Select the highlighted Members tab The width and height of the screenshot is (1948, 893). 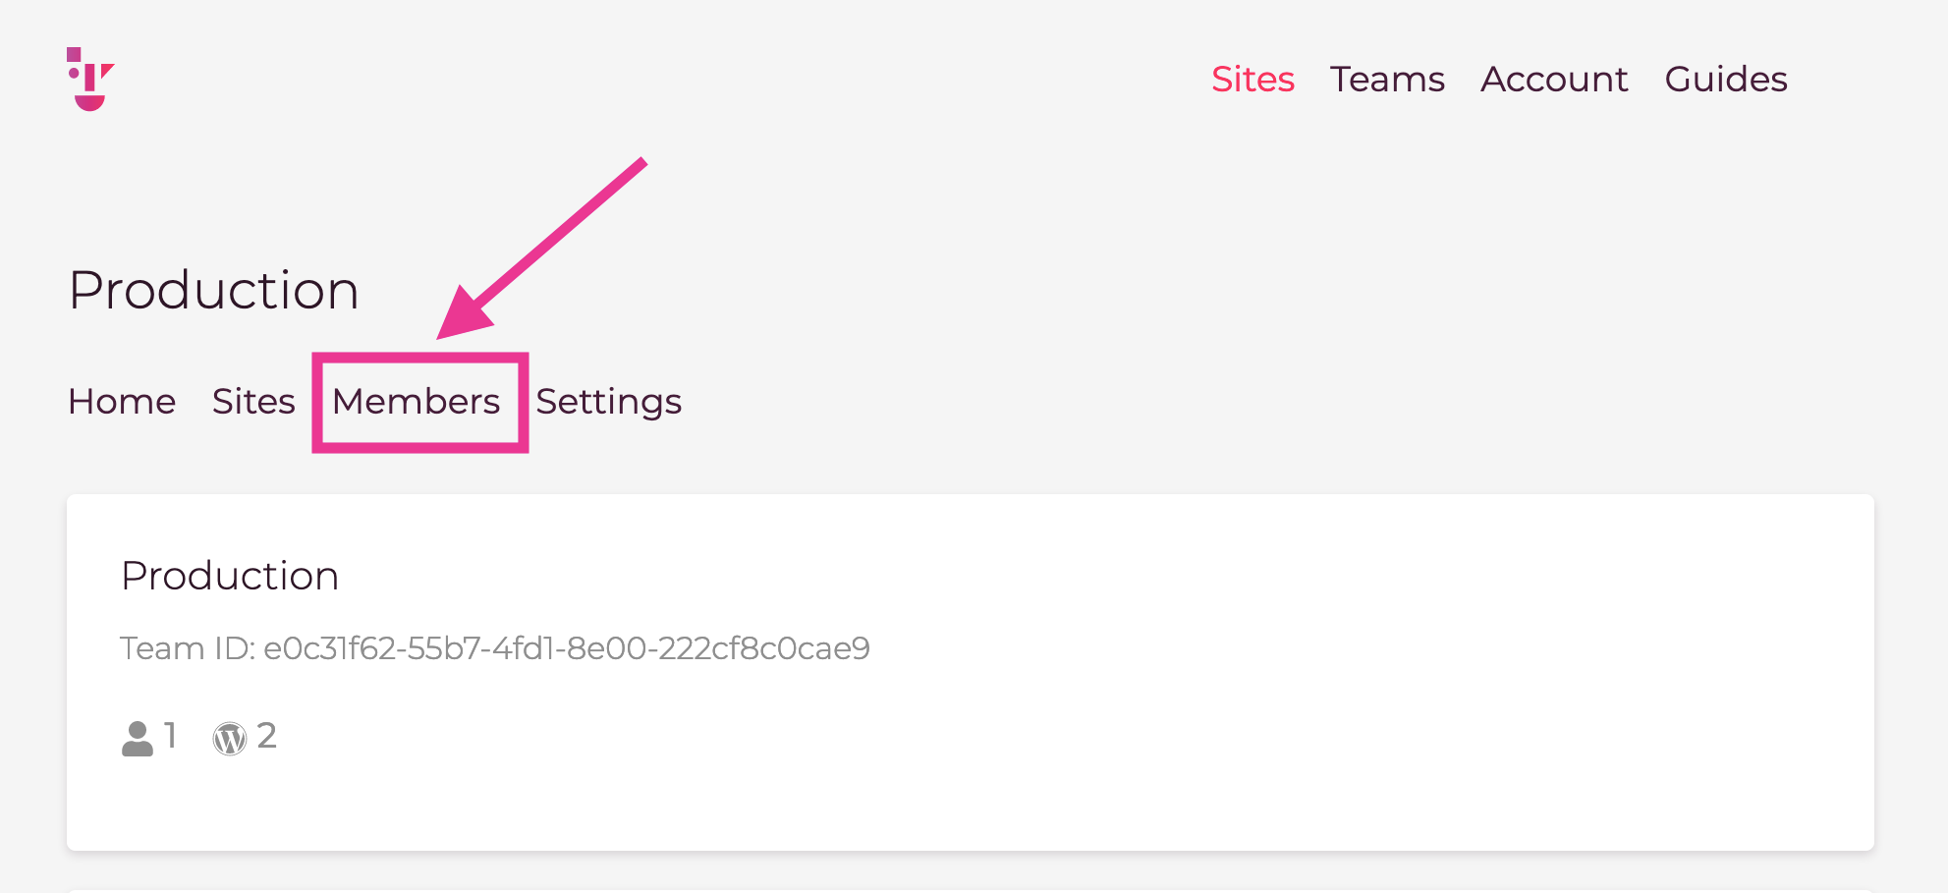[x=417, y=402]
